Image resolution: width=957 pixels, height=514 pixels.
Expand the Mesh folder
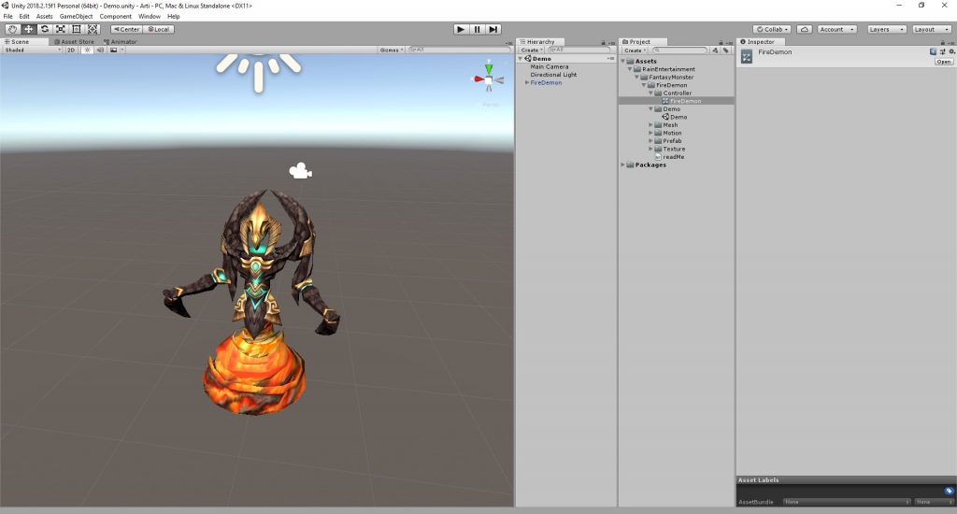[x=650, y=124]
